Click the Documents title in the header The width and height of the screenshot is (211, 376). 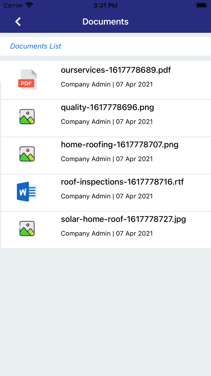pos(105,21)
